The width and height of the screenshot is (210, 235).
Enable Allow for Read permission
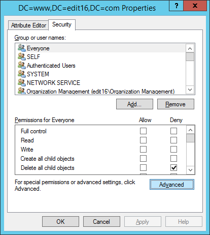143,140
